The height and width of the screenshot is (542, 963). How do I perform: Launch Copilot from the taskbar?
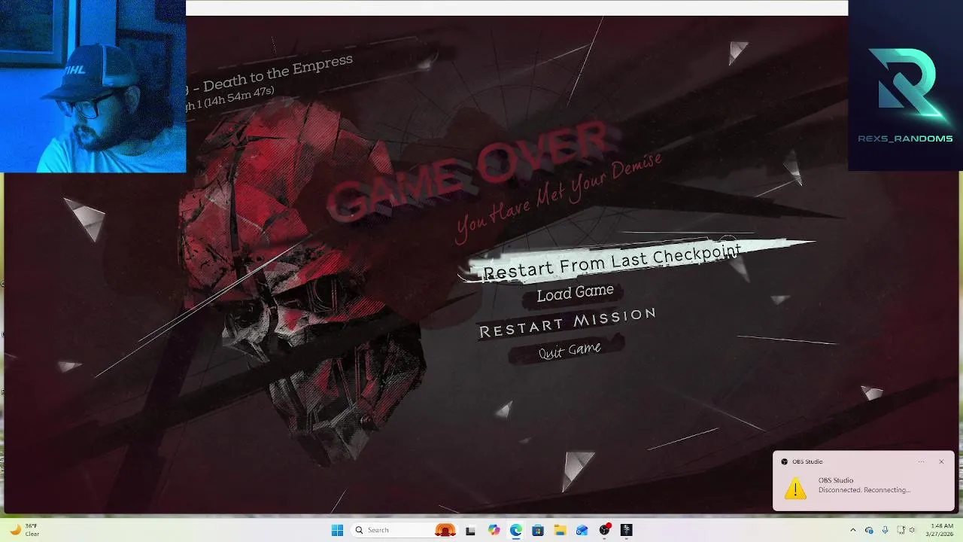[x=494, y=530]
